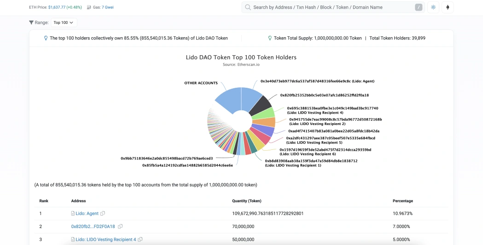Click the green Vesting Recipient 4 pie slice
The image size is (483, 245).
pos(265,114)
